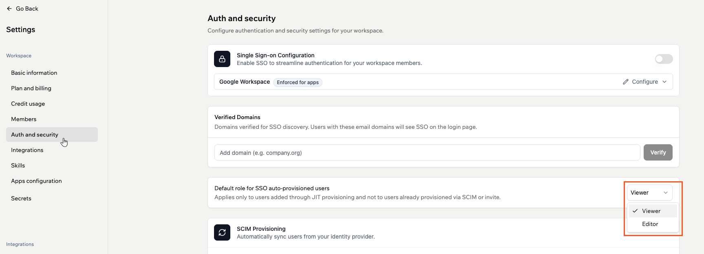Click the SCIM Provisioning title

(261, 229)
